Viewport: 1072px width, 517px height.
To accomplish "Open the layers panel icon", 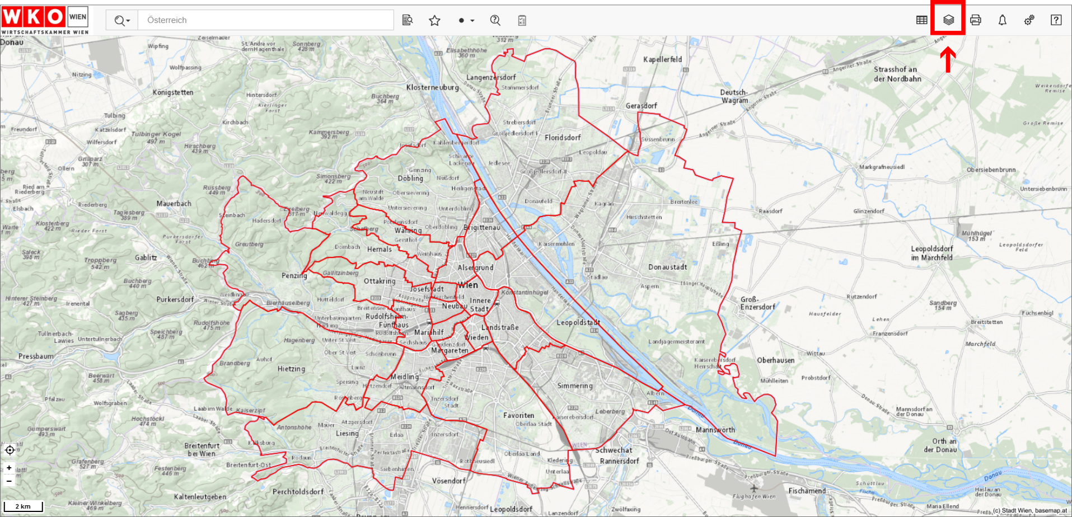I will point(948,20).
